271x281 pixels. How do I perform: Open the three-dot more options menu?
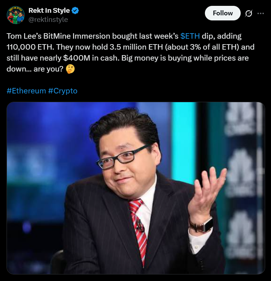click(x=260, y=13)
